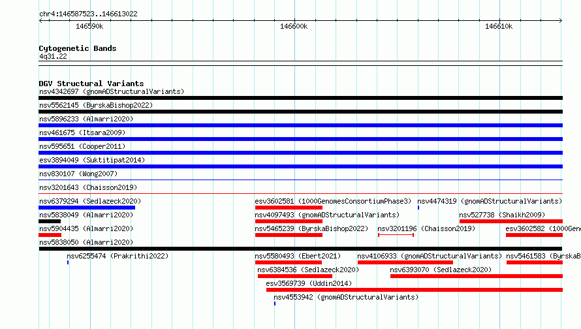This screenshot has width=581, height=329.
Task: Click the nsv6379294 Sedlazeck2020 label
Action: [x=90, y=201]
